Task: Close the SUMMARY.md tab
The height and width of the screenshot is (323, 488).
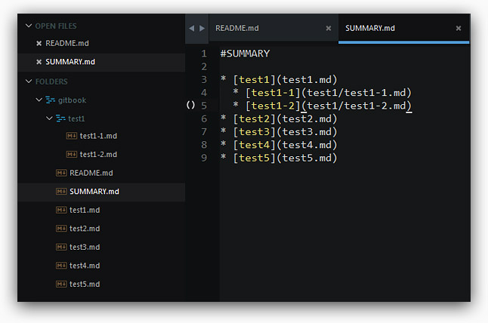Action: pos(458,29)
